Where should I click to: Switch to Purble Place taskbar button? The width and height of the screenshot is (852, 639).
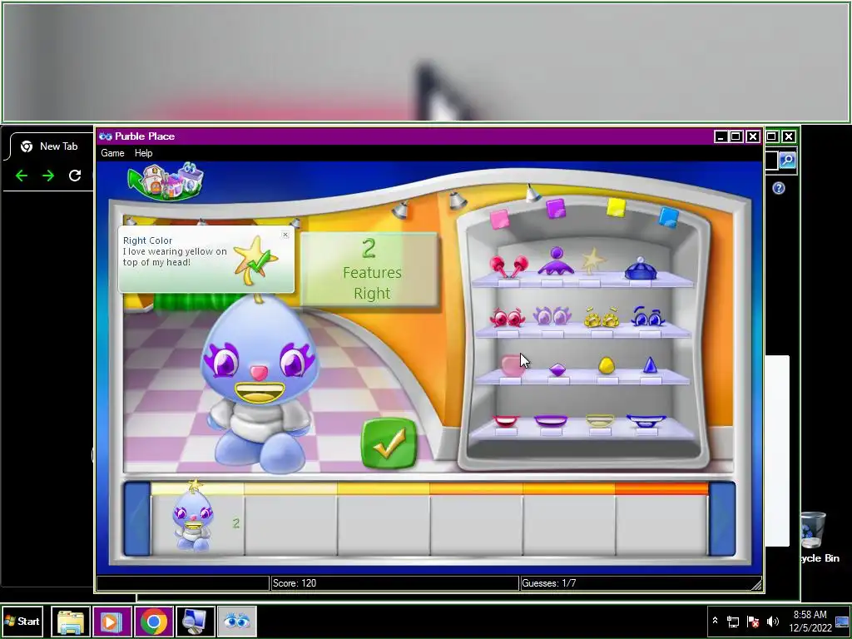[237, 622]
